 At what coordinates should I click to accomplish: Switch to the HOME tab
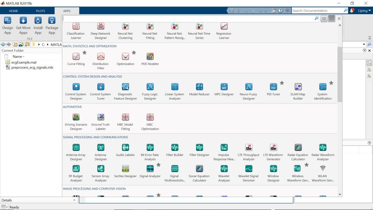(13, 11)
